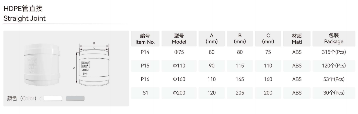Click the 315个(Pcs) package cell
The width and height of the screenshot is (358, 114).
click(334, 52)
